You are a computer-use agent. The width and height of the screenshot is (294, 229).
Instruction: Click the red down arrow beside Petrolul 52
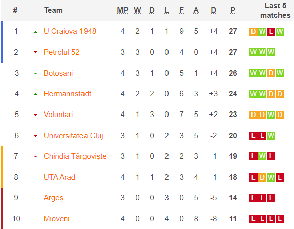point(35,52)
